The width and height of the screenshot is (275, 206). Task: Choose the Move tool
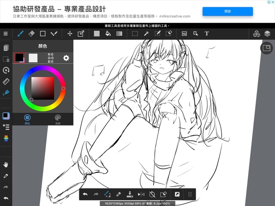[x=70, y=33]
